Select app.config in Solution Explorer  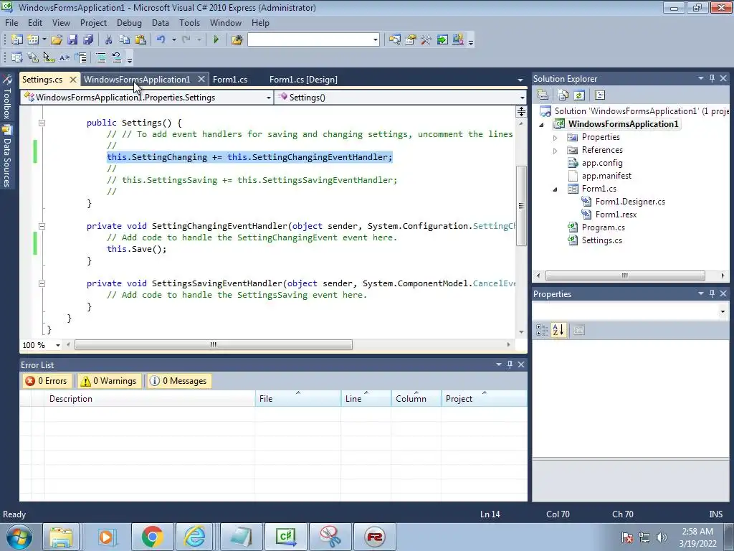click(601, 163)
